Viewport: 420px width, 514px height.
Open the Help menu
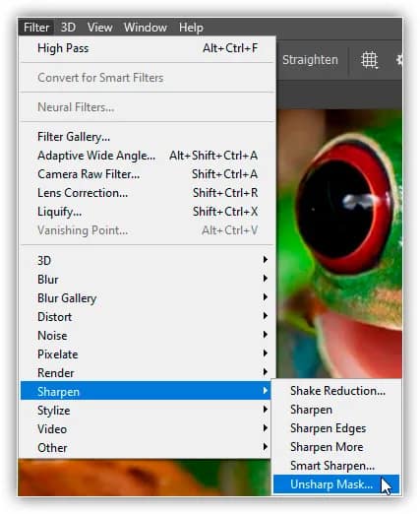191,28
